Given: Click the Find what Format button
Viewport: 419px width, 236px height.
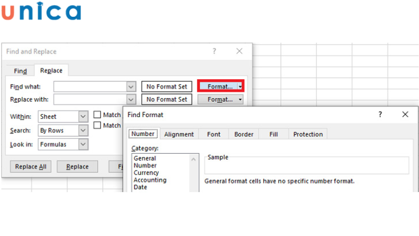Looking at the screenshot, I should [x=218, y=87].
